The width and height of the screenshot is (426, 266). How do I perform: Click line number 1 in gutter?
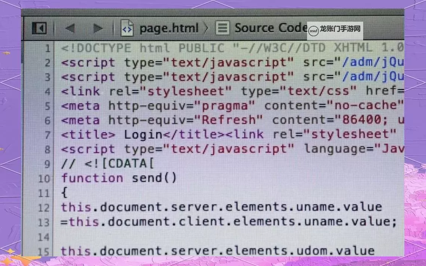coord(47,48)
